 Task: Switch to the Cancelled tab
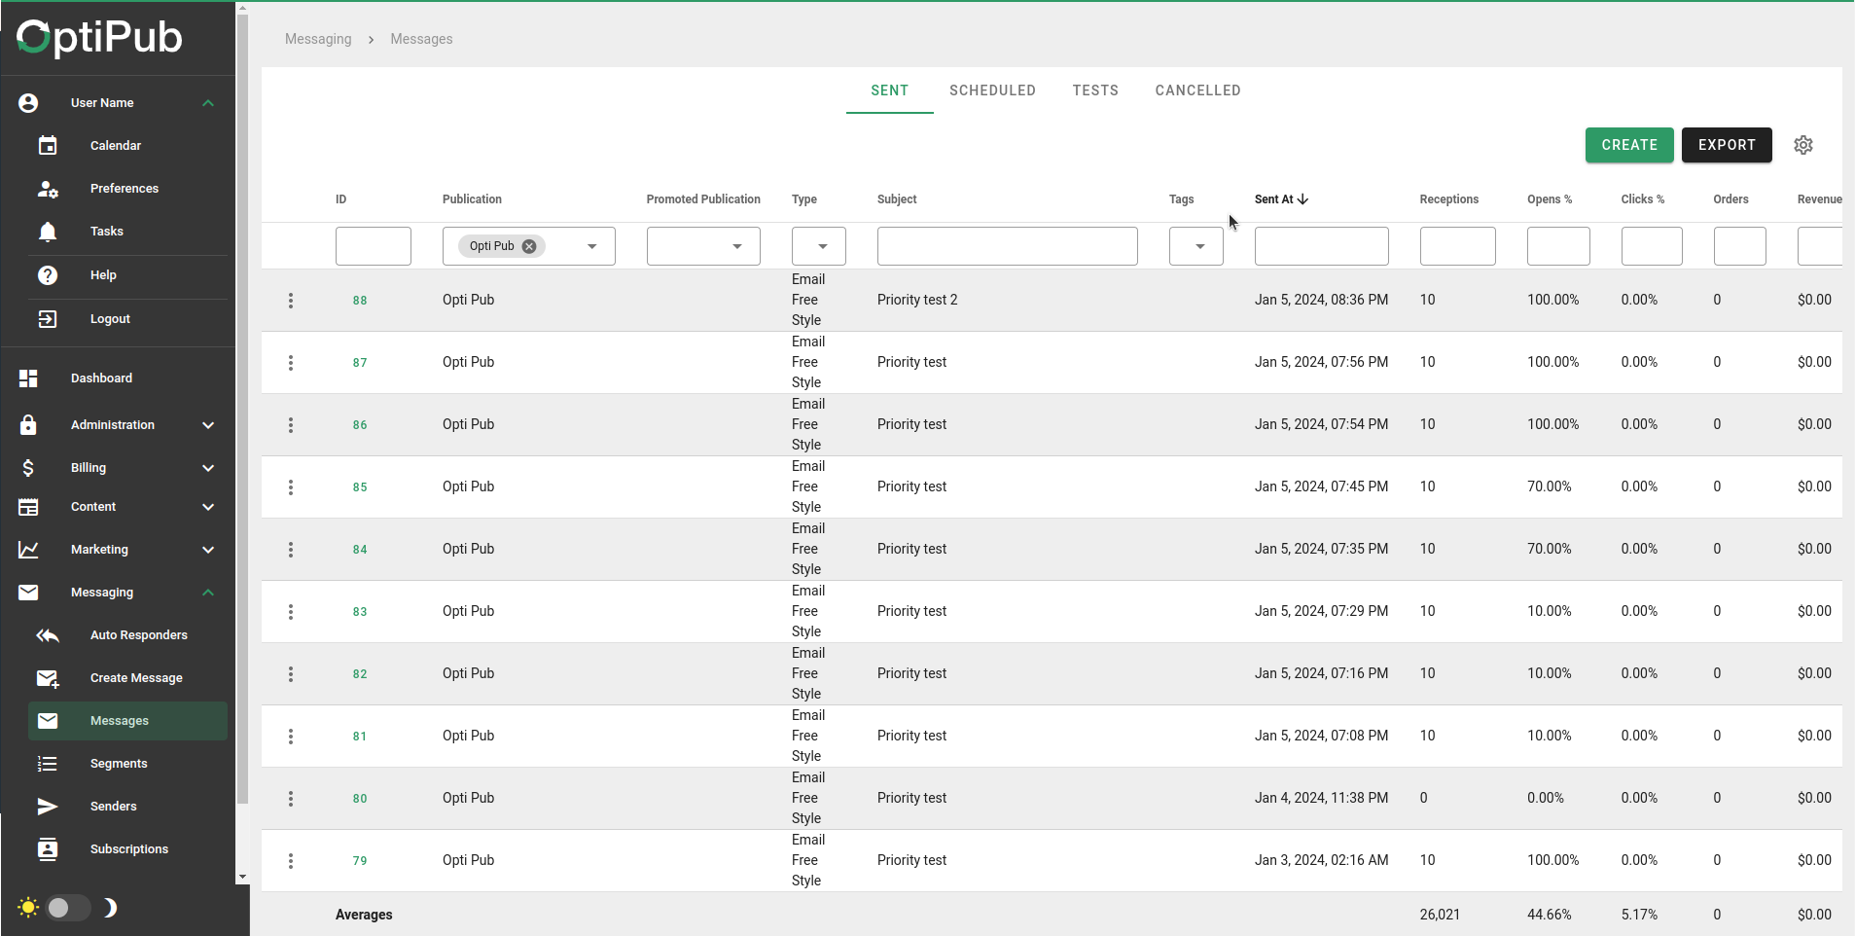(1198, 90)
